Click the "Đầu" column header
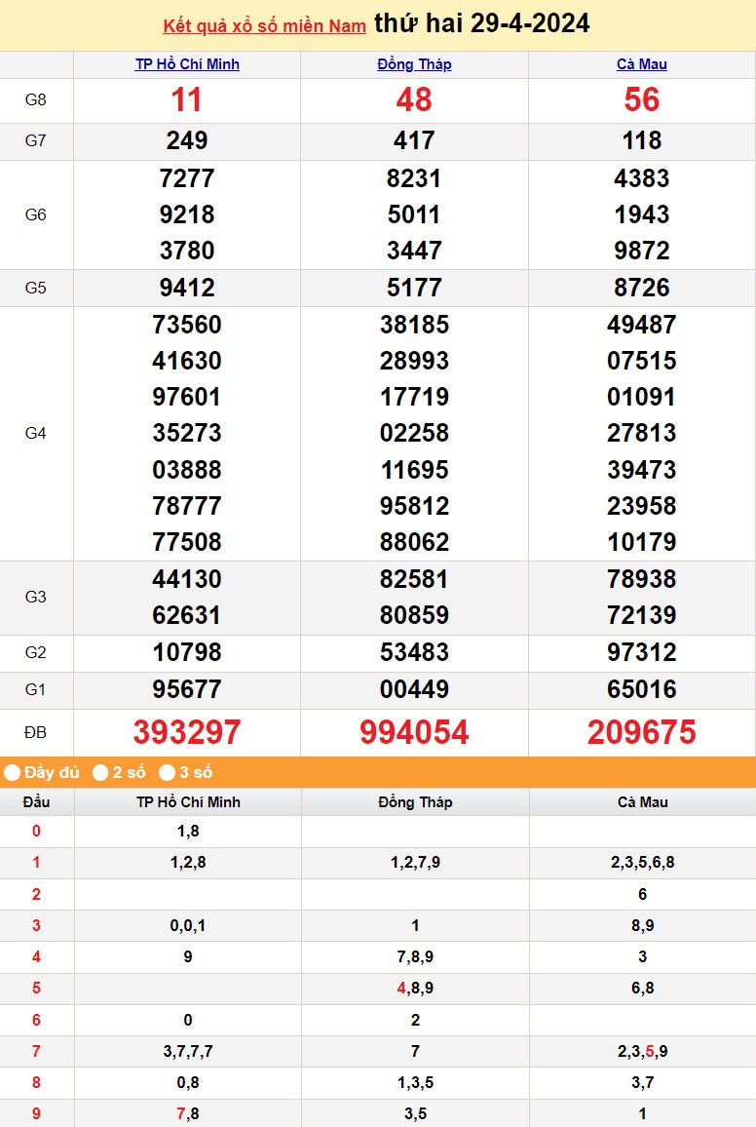Image resolution: width=756 pixels, height=1127 pixels. pyautogui.click(x=36, y=802)
